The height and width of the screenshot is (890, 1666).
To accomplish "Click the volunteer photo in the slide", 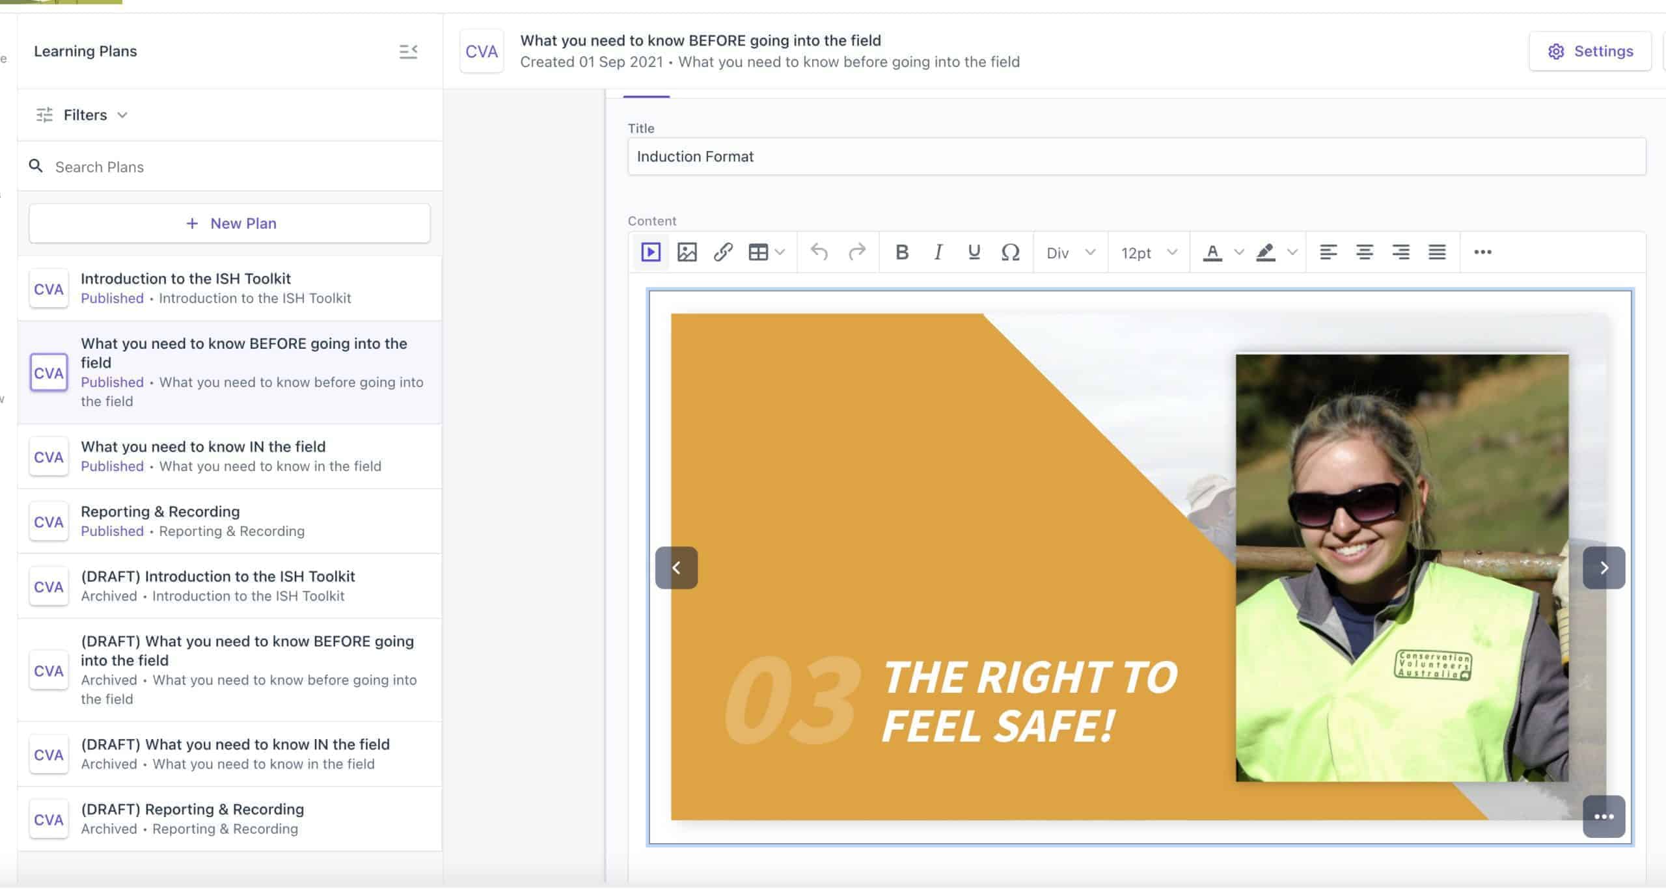I will (1402, 567).
